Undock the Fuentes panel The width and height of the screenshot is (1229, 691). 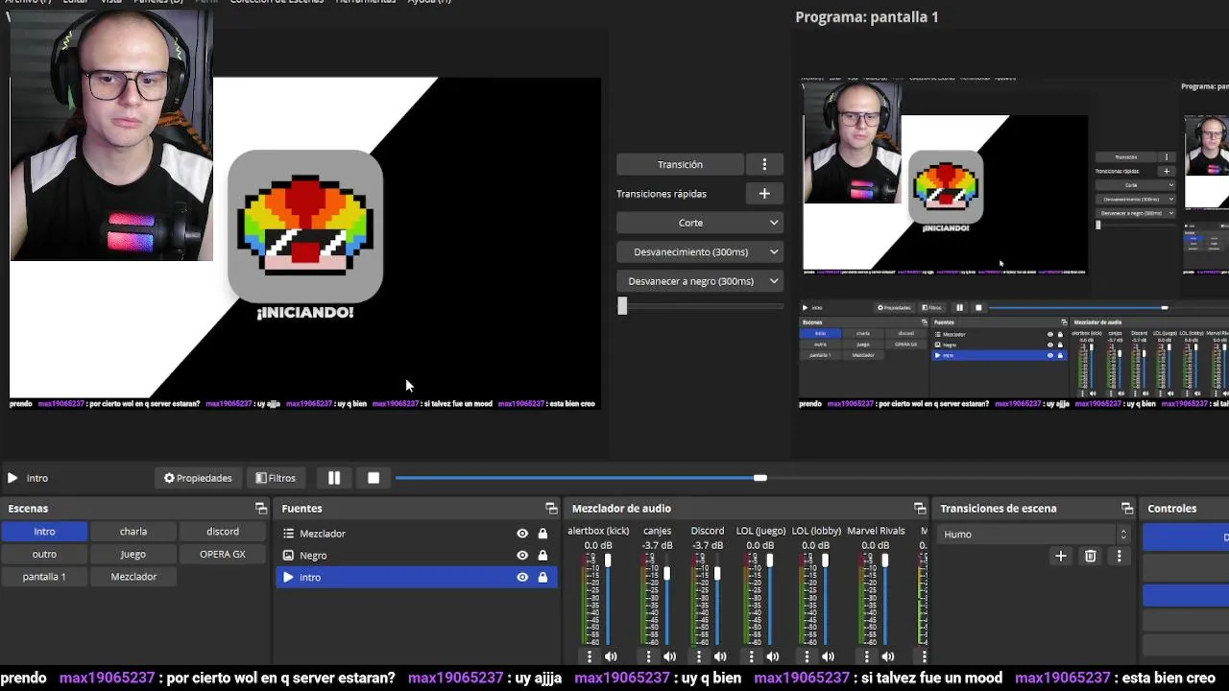(x=551, y=509)
